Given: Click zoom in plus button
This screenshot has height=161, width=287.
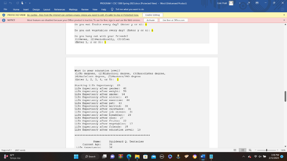Looking at the screenshot, I should (x=277, y=150).
